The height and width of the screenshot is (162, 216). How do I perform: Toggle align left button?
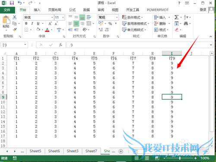pyautogui.click(x=70, y=23)
